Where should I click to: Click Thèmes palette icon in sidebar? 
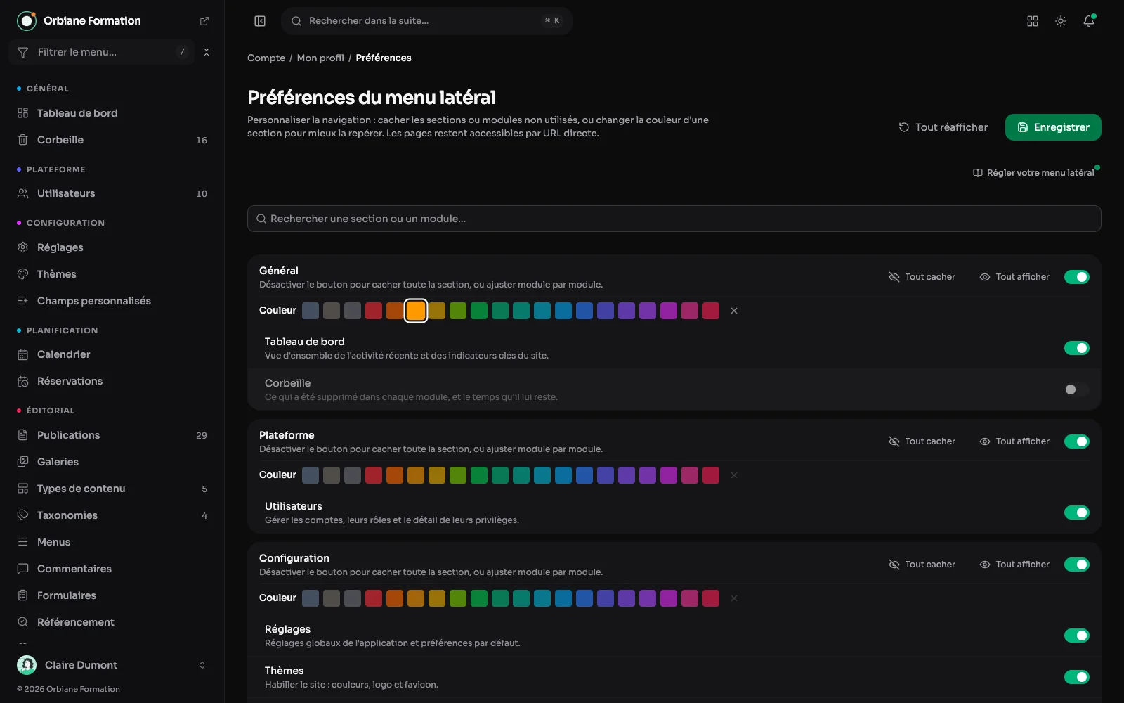[x=23, y=274]
